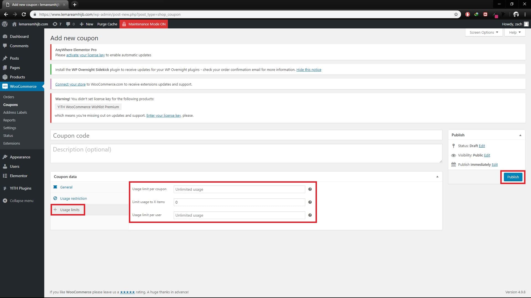The width and height of the screenshot is (531, 298).
Task: Collapse the Publish panel arrow
Action: point(520,135)
